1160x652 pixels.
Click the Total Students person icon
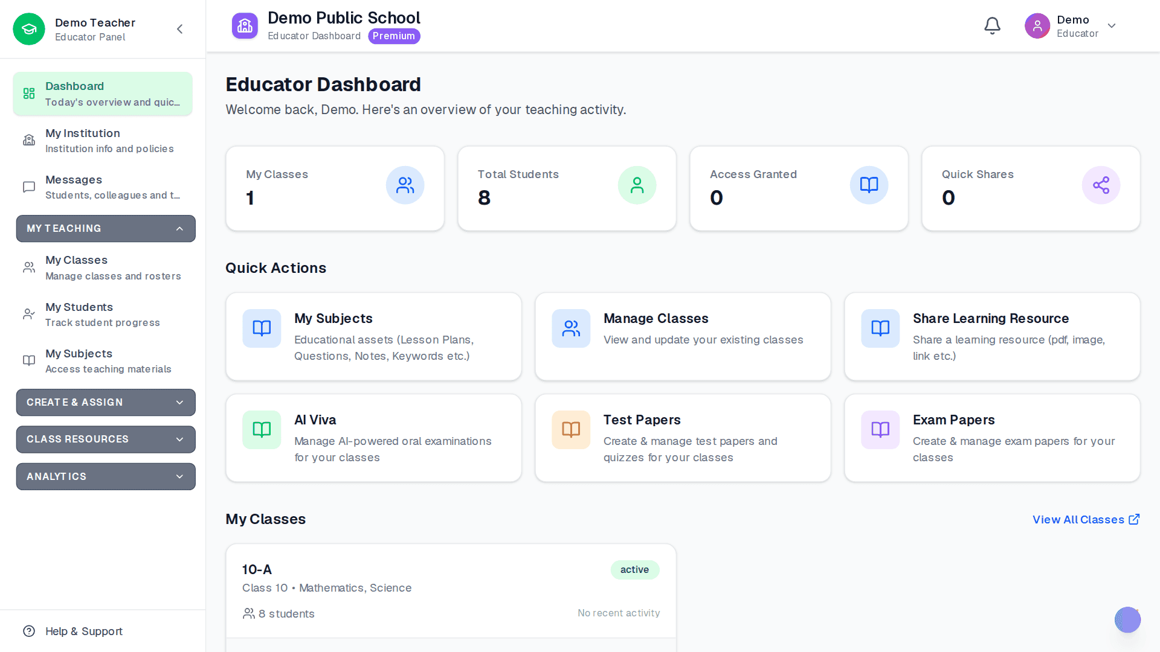[x=637, y=185]
